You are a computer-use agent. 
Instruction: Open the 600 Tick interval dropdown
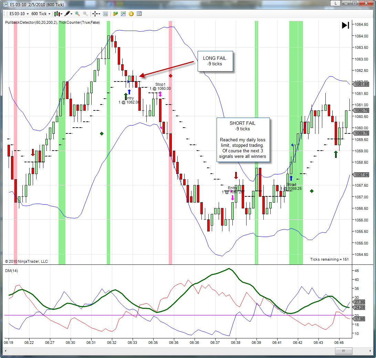(41, 14)
